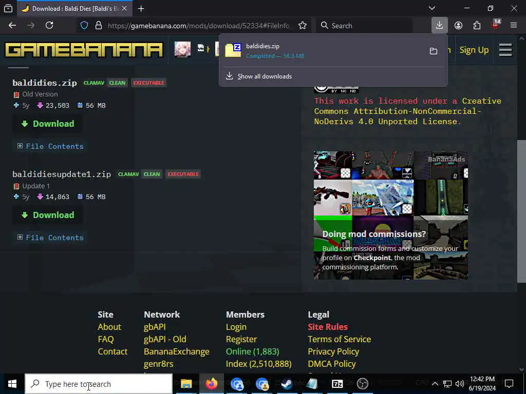Click EXECUTABLE badge on baldidiesupdate1.zip
The width and height of the screenshot is (526, 394).
click(x=183, y=174)
